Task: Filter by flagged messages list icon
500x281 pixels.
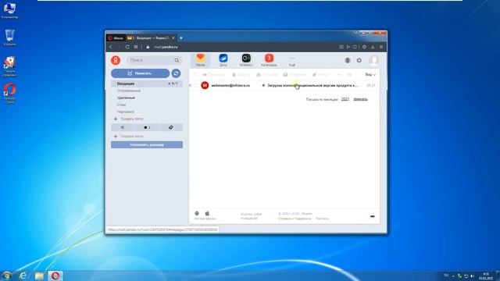Action: 123,127
